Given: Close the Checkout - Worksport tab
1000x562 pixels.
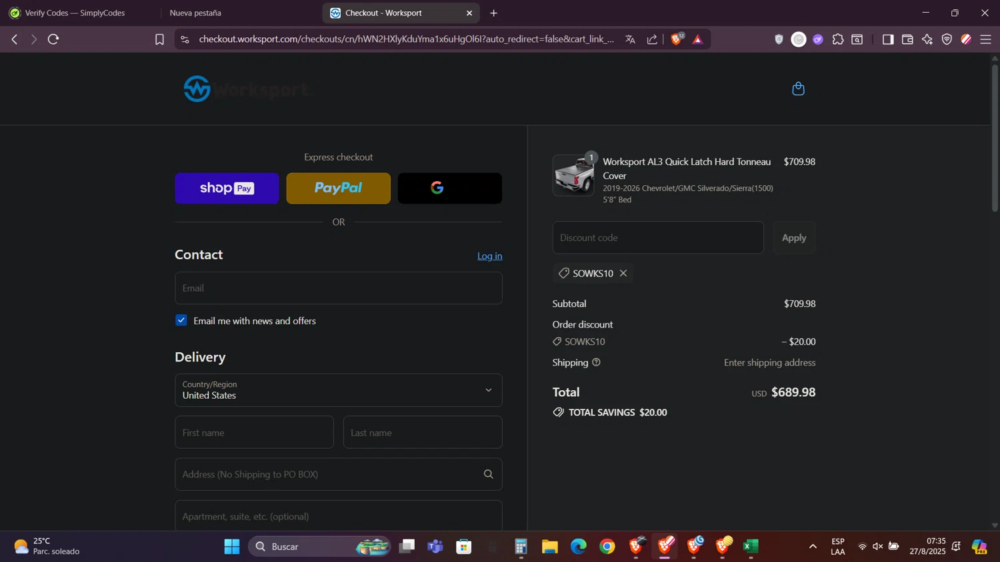Looking at the screenshot, I should pos(469,13).
